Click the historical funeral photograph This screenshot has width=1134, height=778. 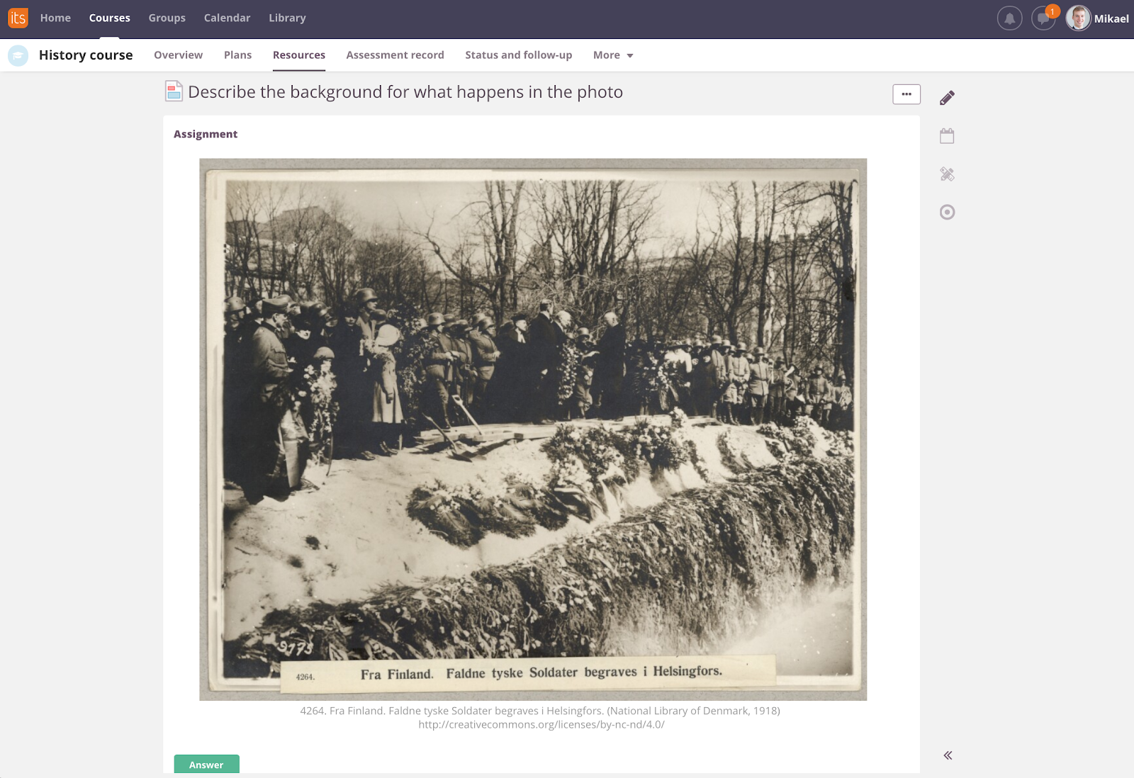(533, 429)
